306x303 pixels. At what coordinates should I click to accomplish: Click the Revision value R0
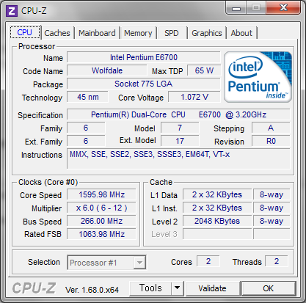click(271, 141)
